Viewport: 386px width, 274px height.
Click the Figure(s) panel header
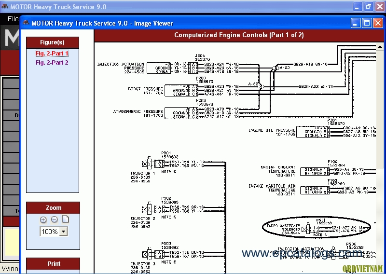pyautogui.click(x=53, y=42)
